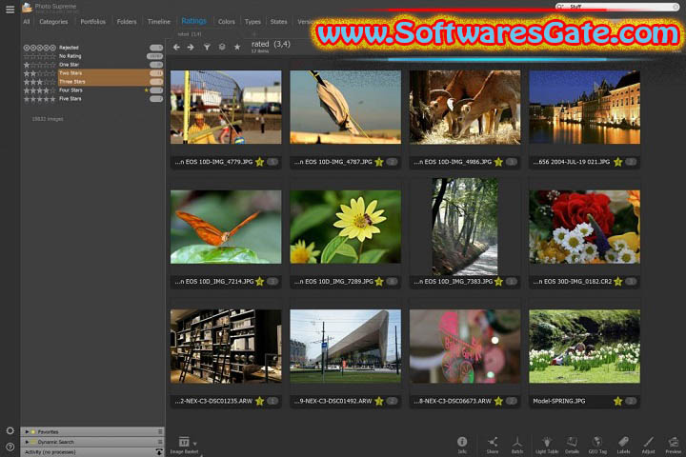Click star rating on IMG_4986.JPG

click(498, 162)
